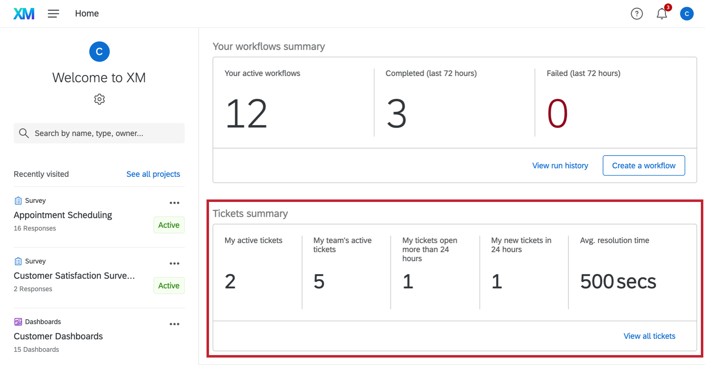Click the Appointment Scheduling survey icon

18,201
